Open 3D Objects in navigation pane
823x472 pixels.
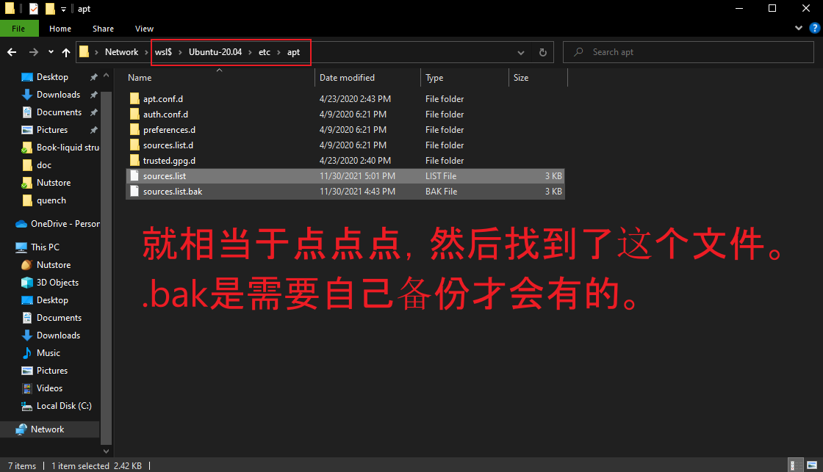pyautogui.click(x=57, y=283)
